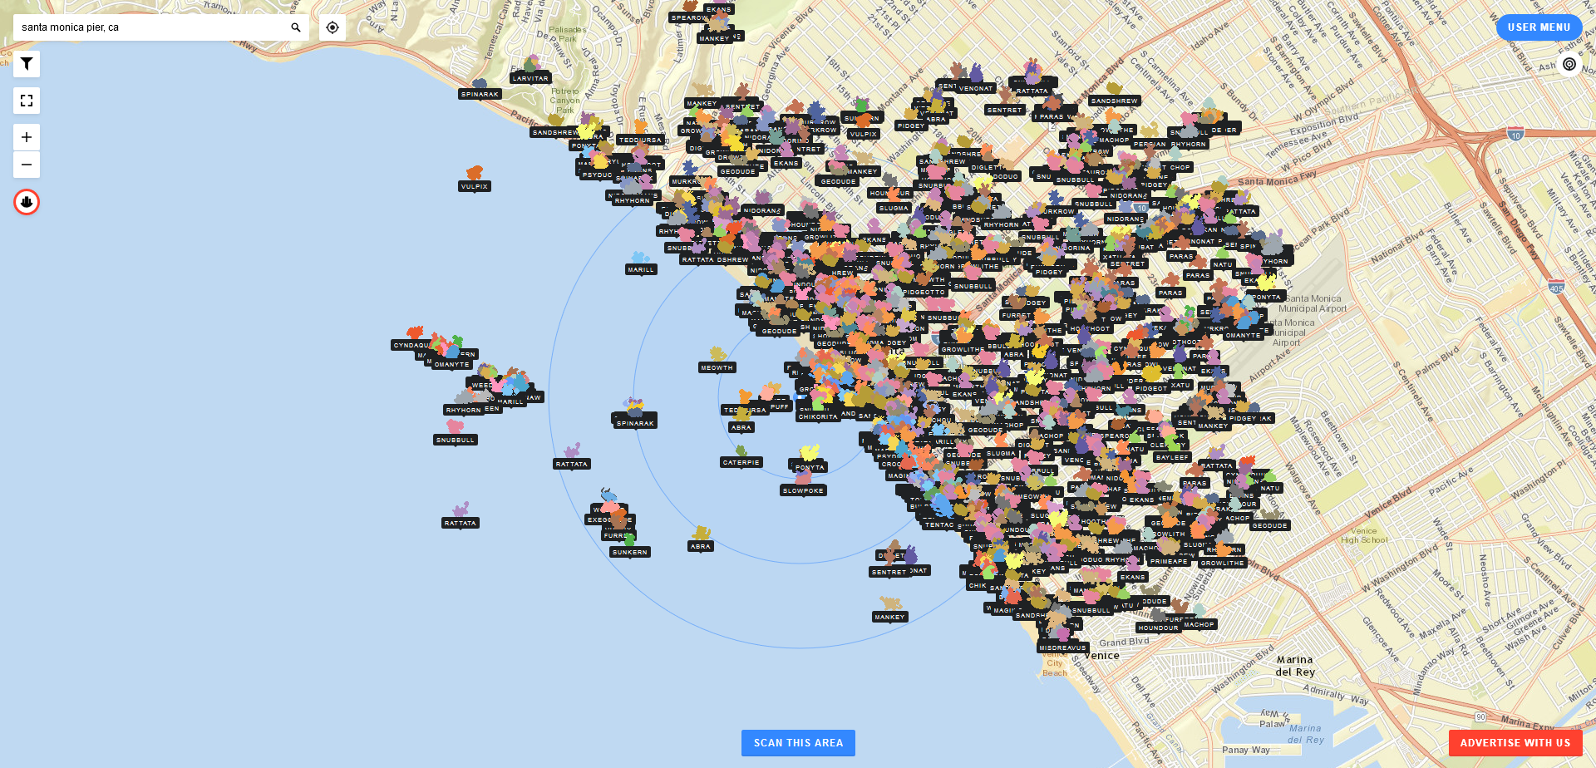Click the red-circled hand icon
The image size is (1596, 768).
pyautogui.click(x=27, y=202)
